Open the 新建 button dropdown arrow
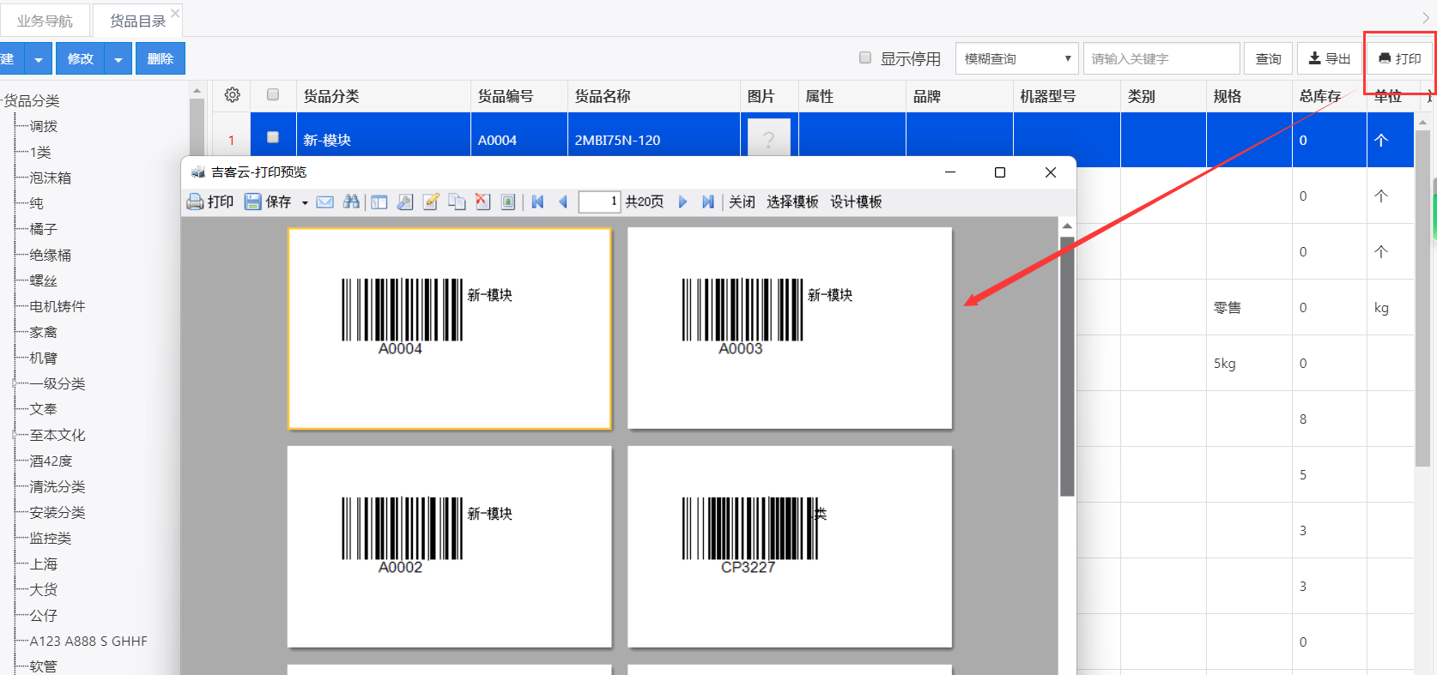This screenshot has height=675, width=1437. [38, 58]
